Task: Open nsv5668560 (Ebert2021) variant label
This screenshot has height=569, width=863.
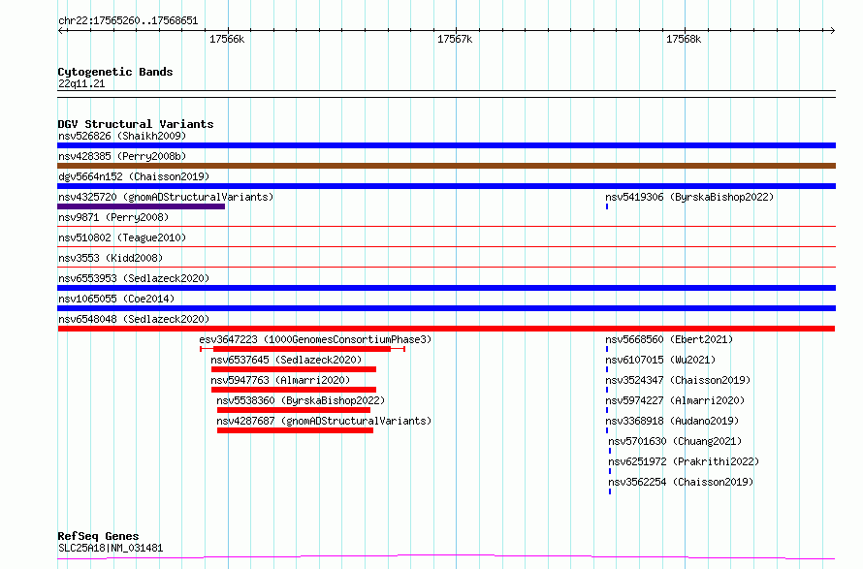Action: pos(669,339)
